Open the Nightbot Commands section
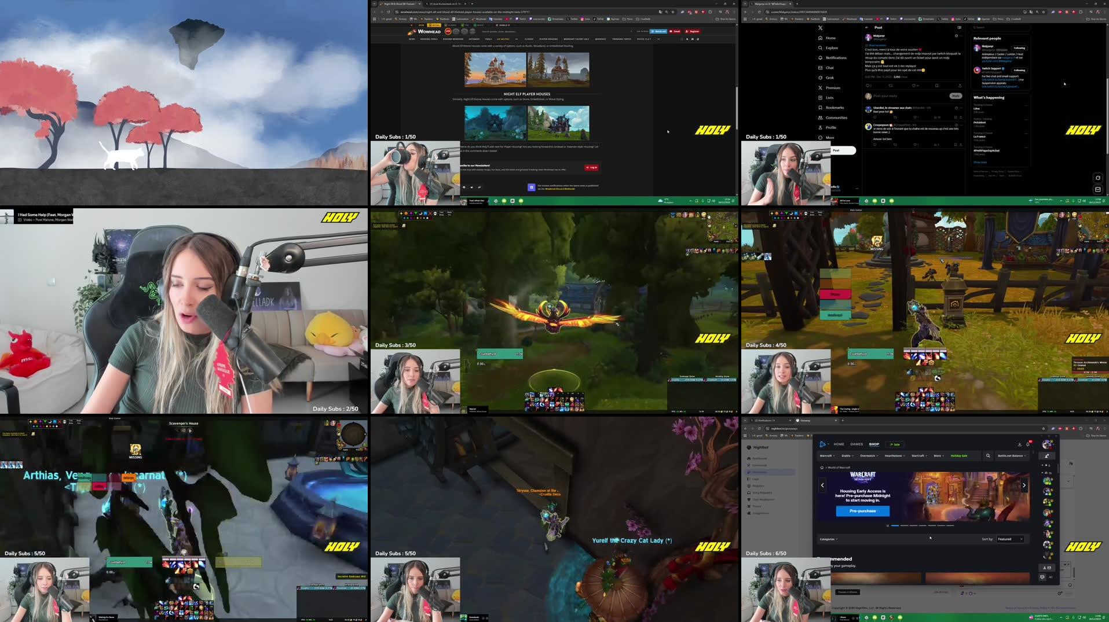 coord(760,465)
